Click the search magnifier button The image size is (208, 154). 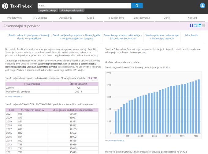pyautogui.click(x=137, y=6)
